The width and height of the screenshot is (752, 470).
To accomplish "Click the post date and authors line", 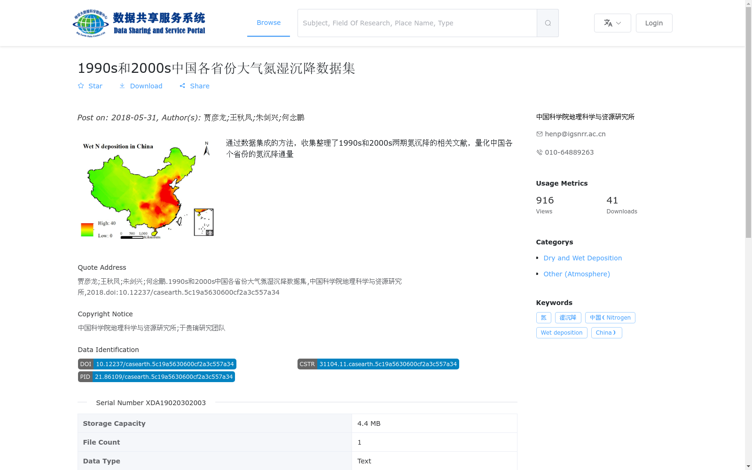I will 191,117.
